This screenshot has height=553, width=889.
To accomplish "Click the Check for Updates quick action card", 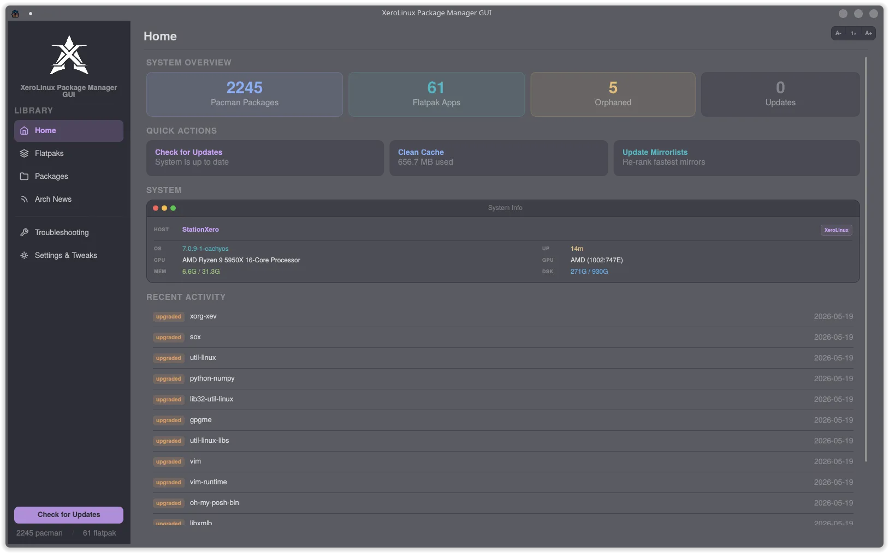I will [x=265, y=158].
